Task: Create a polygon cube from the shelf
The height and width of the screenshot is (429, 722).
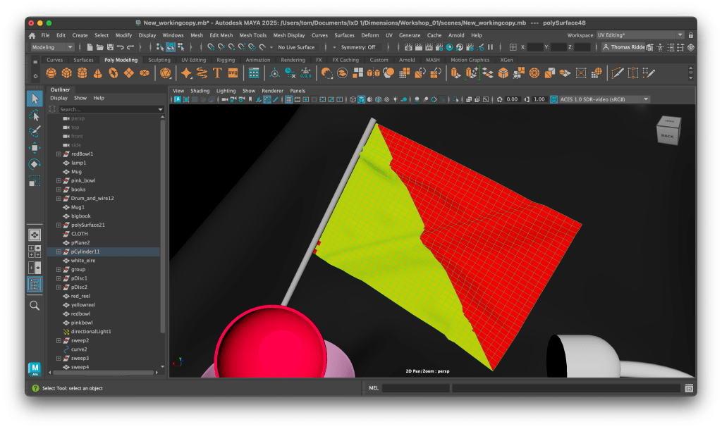Action: pos(67,73)
